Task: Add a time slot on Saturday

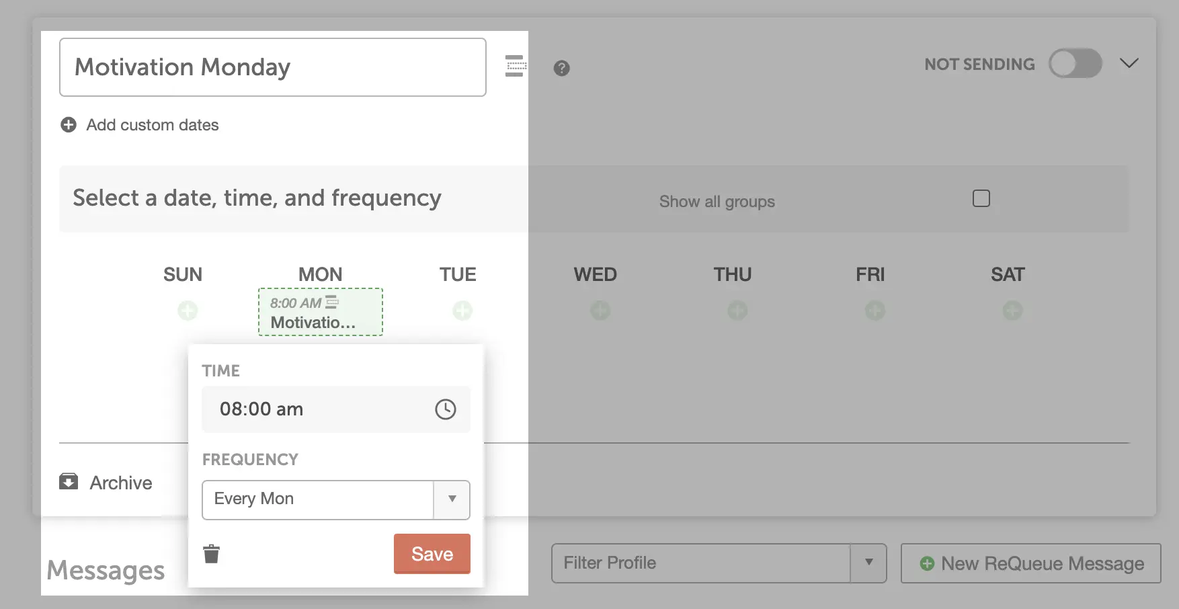Action: click(1012, 311)
